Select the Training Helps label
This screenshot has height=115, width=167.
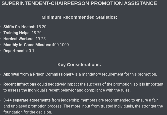click(x=17, y=33)
